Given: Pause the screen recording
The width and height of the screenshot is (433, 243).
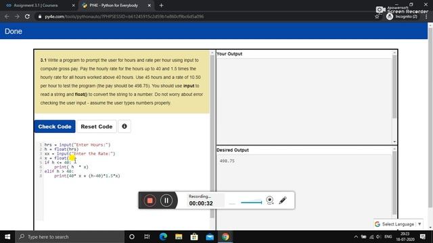Looking at the screenshot, I should coord(166,200).
